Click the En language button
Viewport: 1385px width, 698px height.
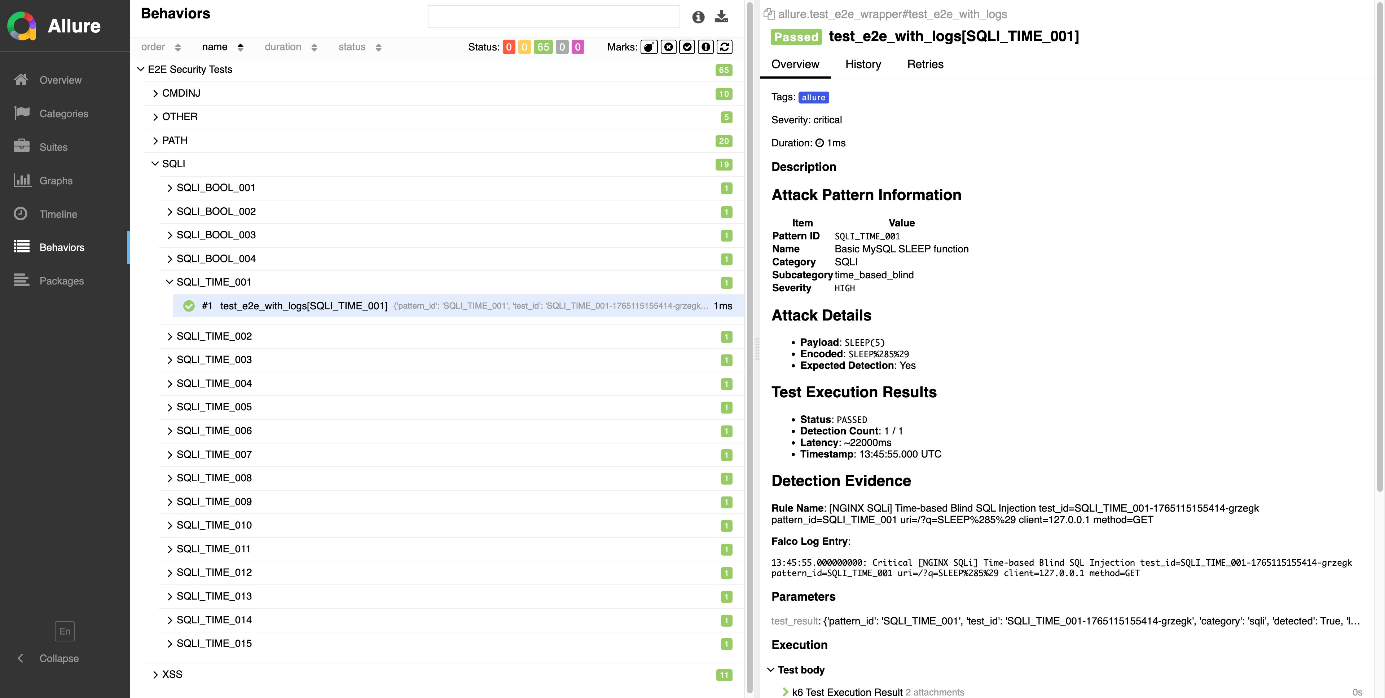(65, 631)
